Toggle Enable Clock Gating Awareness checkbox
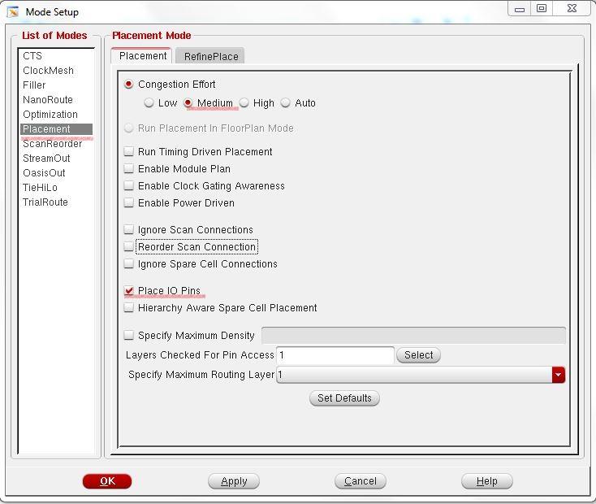 129,186
